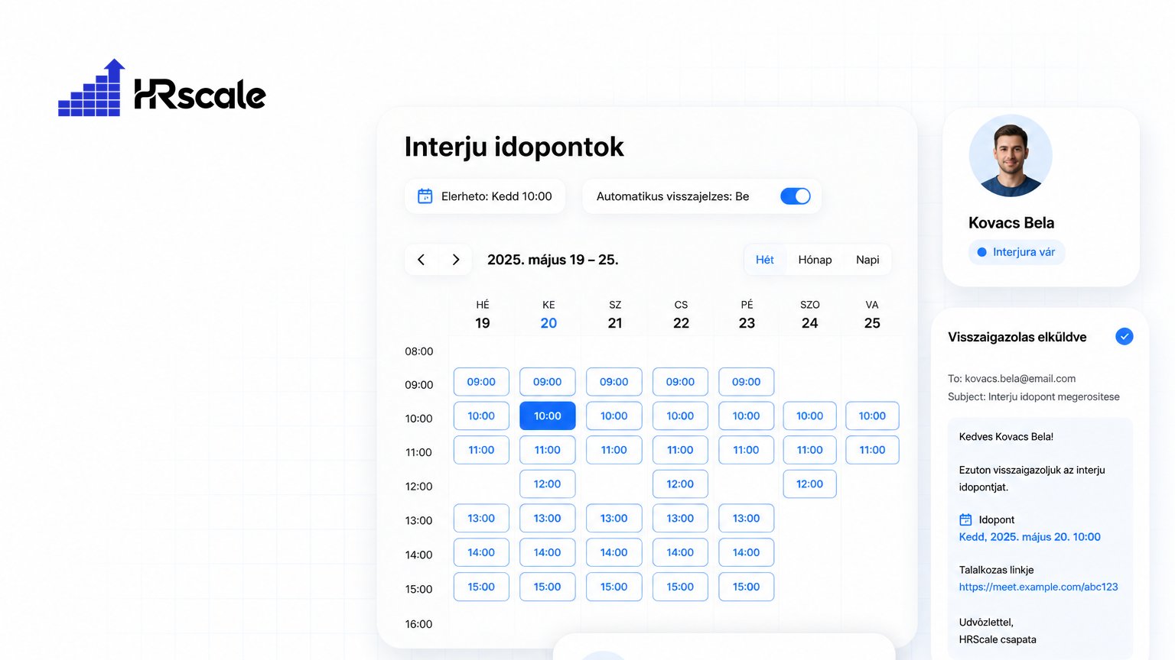1175x660 pixels.
Task: Click the Subject: Interju idopont megerositese line
Action: point(1033,396)
